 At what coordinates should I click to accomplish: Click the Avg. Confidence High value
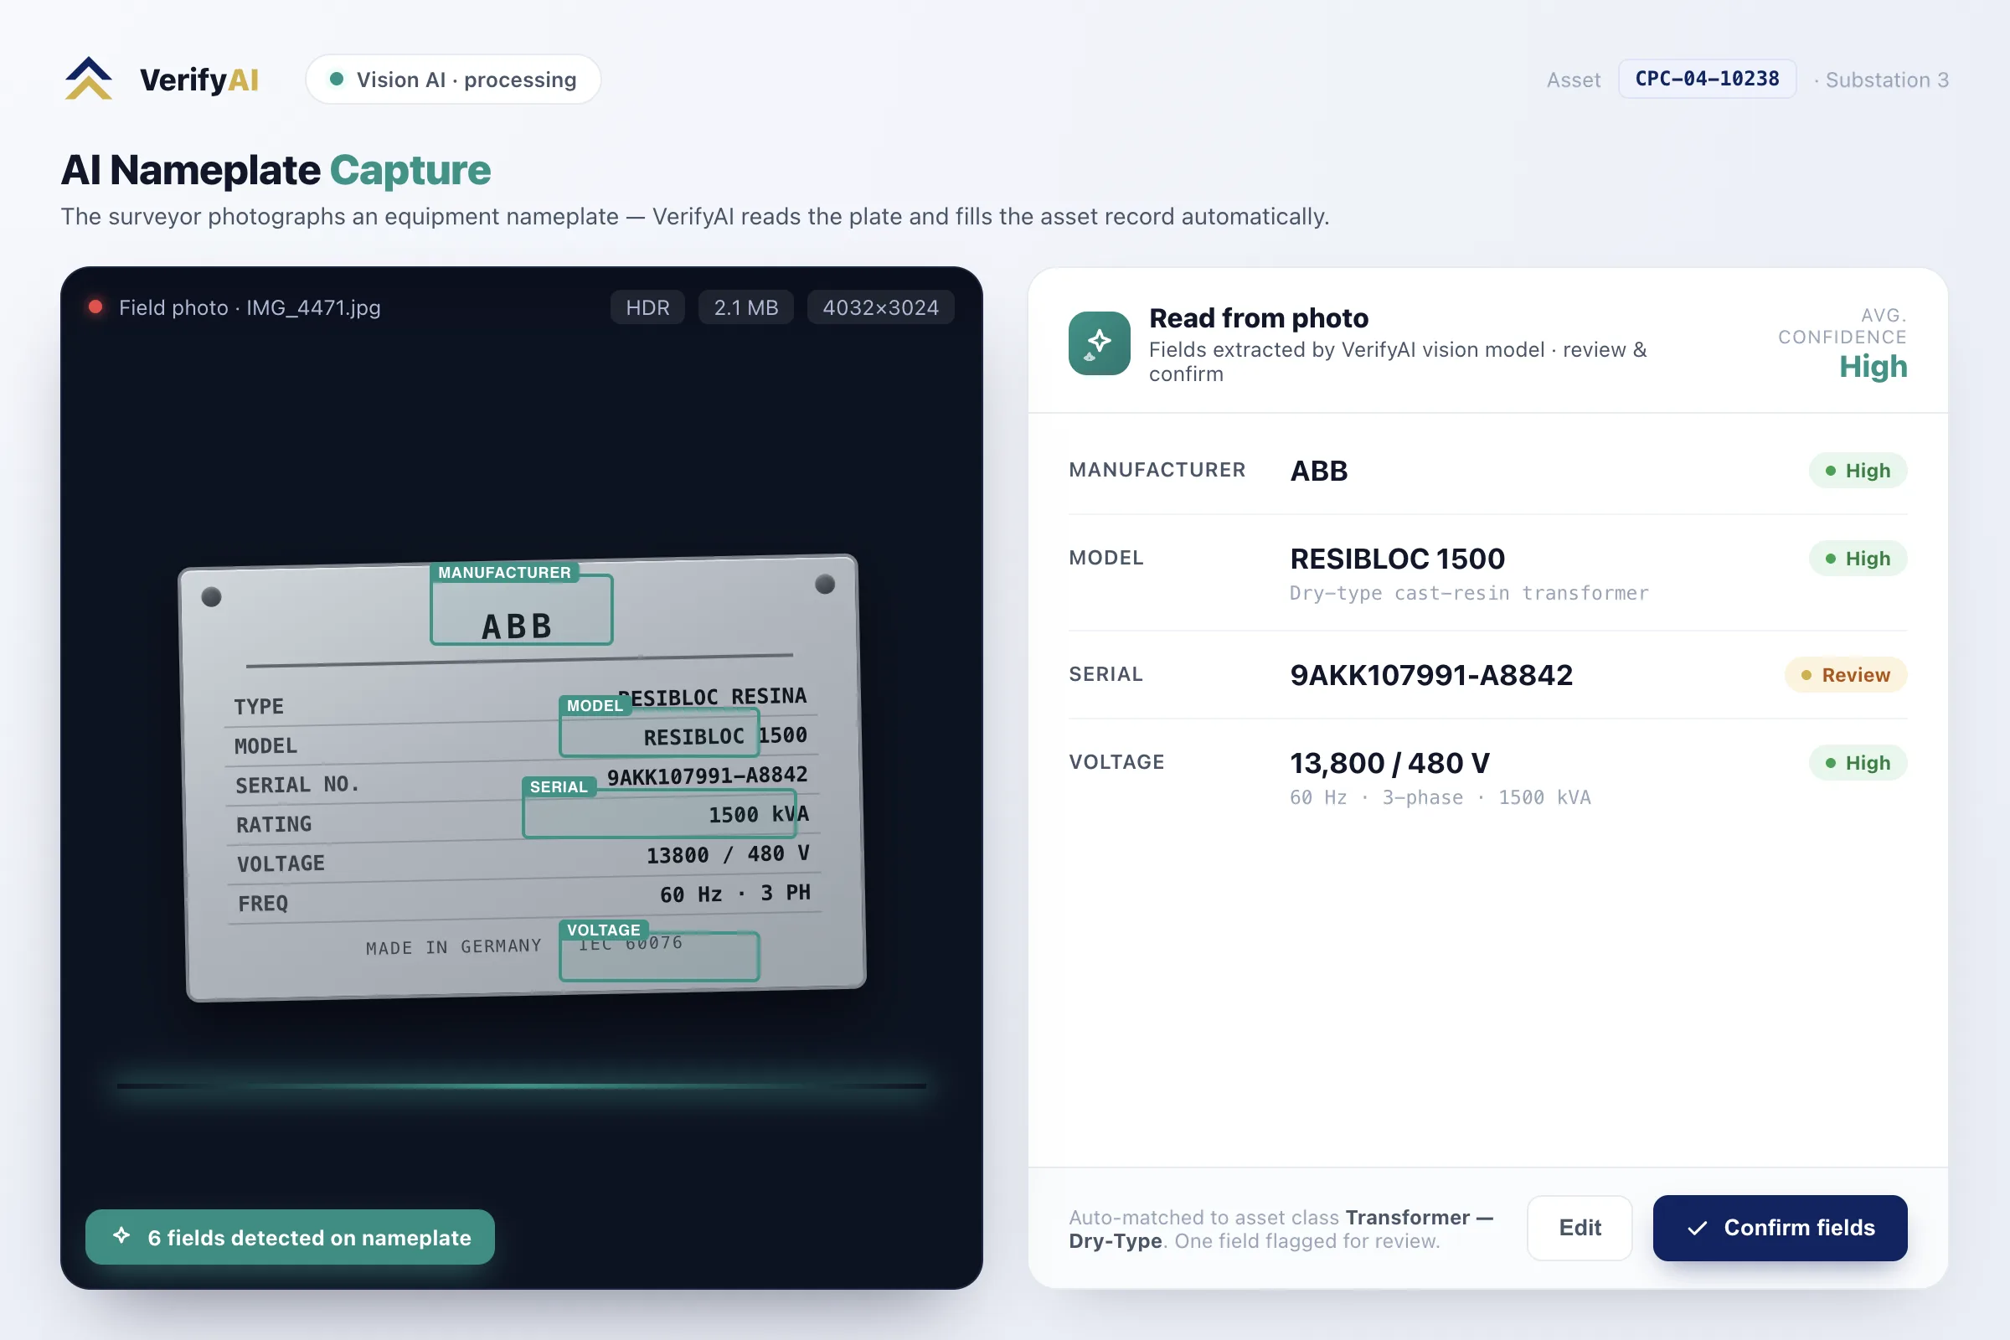(1873, 367)
